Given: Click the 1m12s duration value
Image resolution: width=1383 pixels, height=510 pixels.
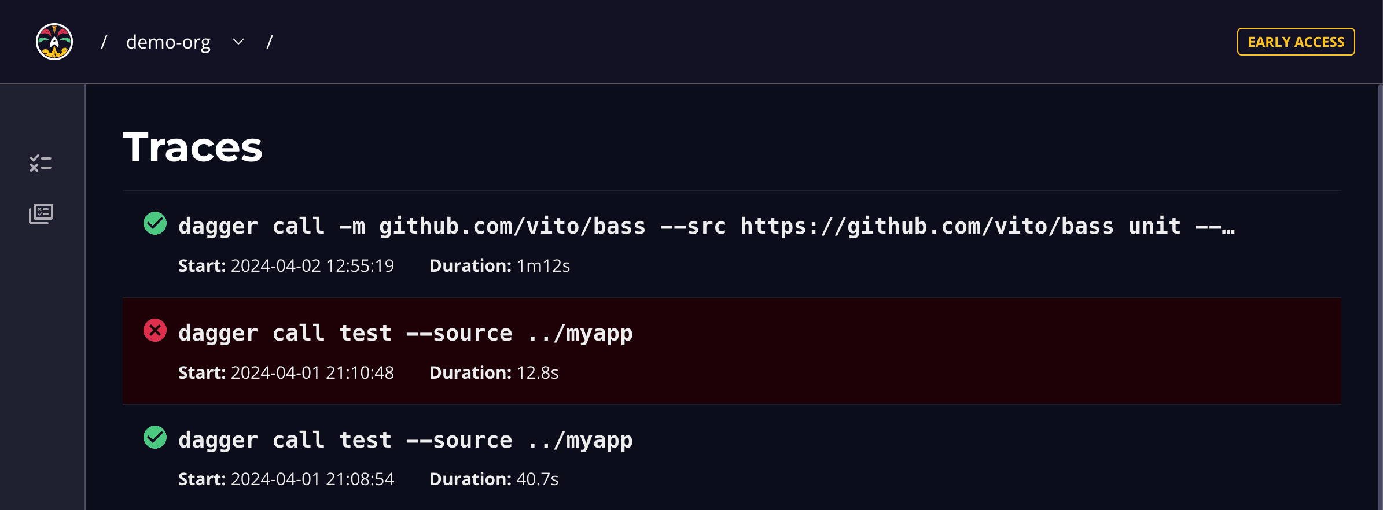Looking at the screenshot, I should click(x=543, y=266).
